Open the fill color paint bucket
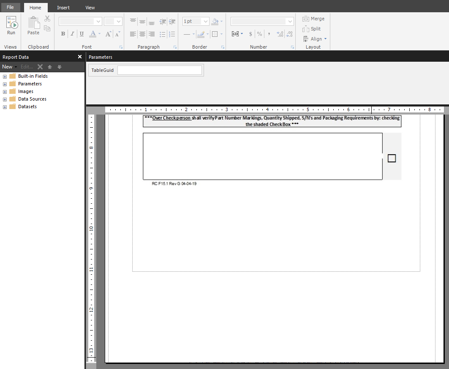The height and width of the screenshot is (369, 449). click(215, 21)
